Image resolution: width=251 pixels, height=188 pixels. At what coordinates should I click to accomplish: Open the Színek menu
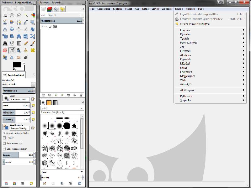[155, 9]
